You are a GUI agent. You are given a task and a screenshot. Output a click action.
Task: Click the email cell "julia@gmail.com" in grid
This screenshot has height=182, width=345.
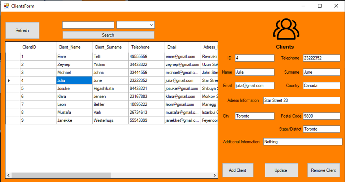(x=183, y=80)
